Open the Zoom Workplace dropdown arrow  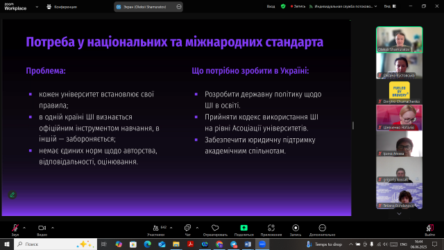pyautogui.click(x=37, y=7)
